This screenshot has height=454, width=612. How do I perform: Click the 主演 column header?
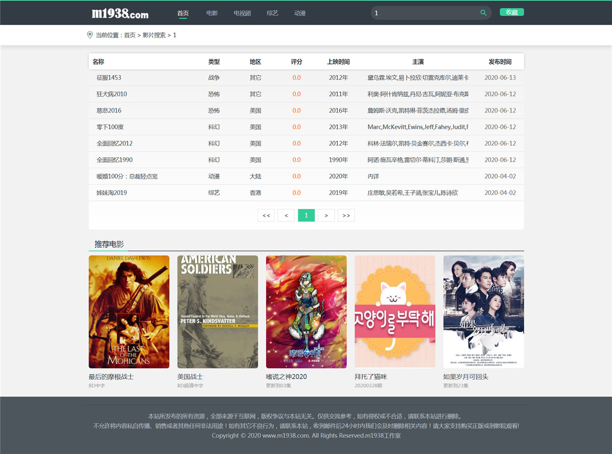[x=418, y=62]
